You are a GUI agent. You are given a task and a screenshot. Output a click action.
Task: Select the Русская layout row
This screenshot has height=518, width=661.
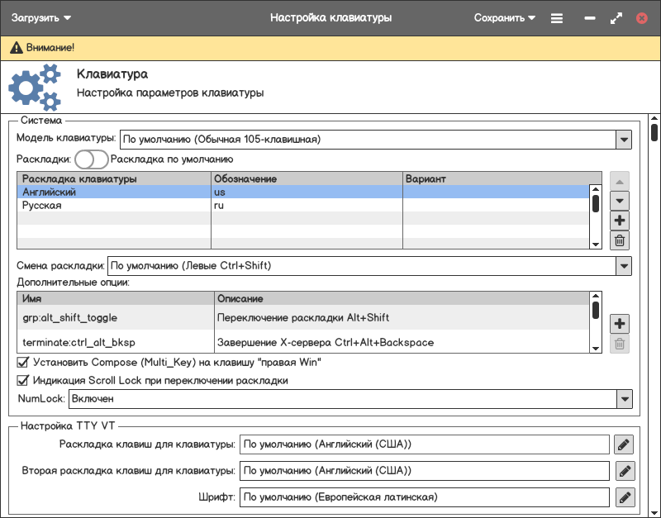pos(116,206)
